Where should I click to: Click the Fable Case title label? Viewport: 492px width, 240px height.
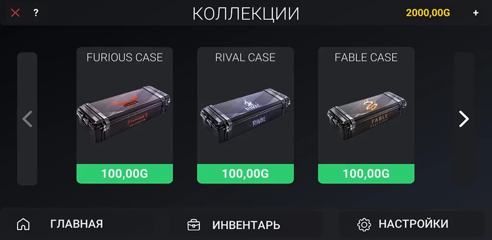[366, 57]
